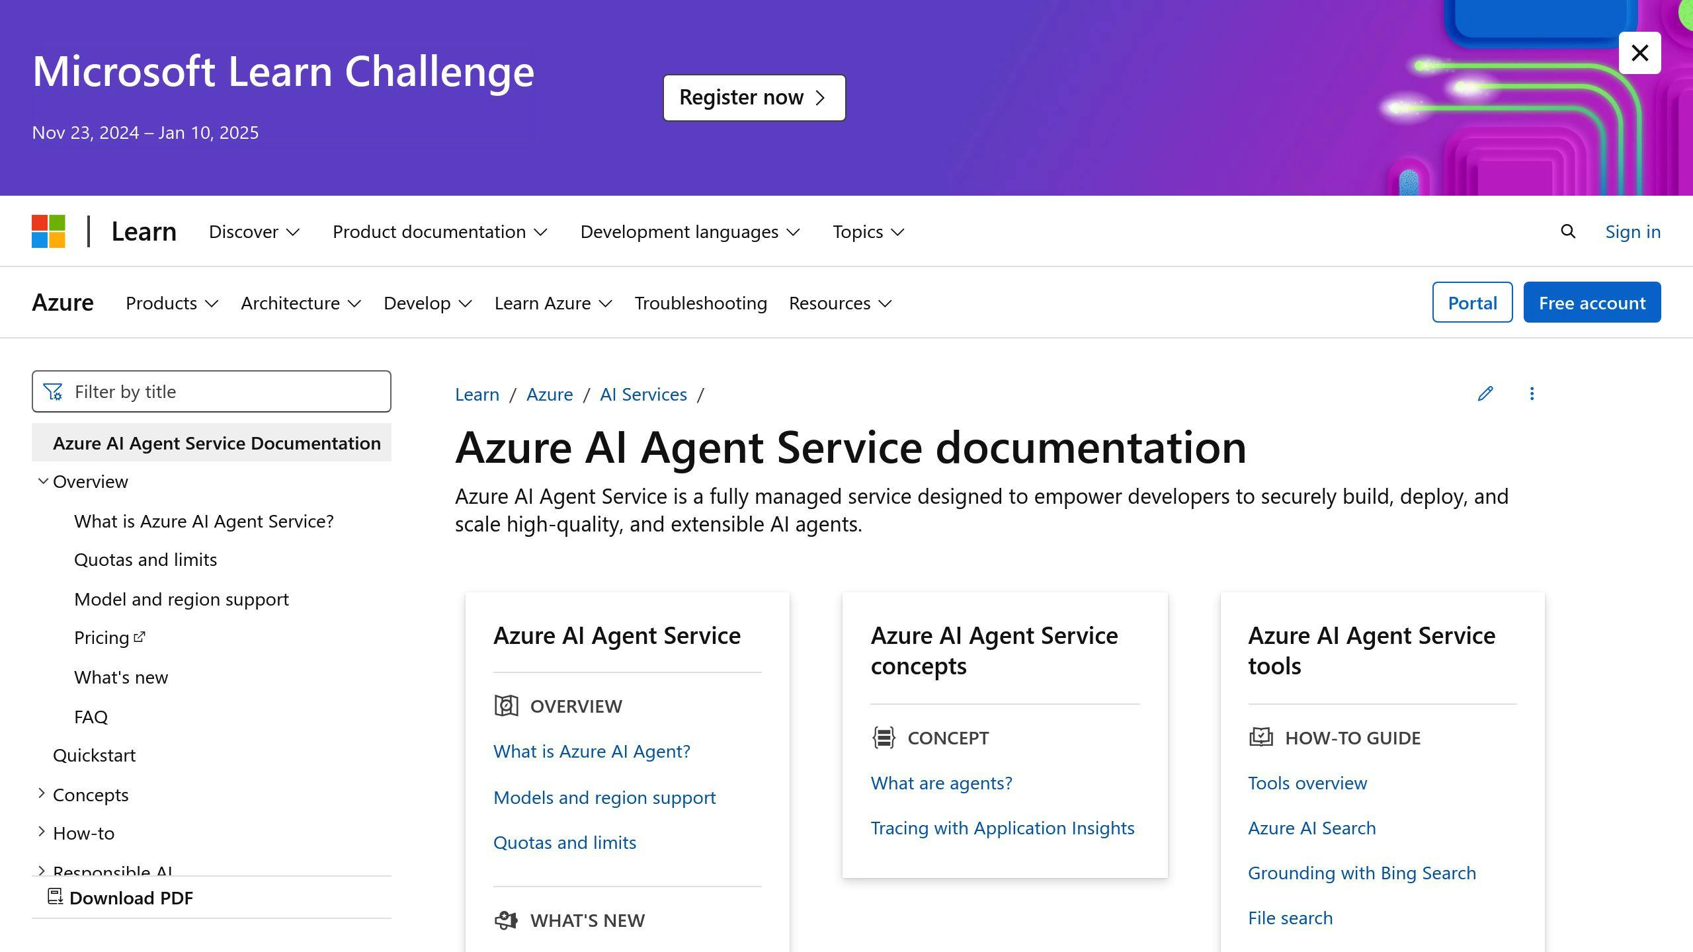Click the Azure AI Agent Service overview card icon

click(x=506, y=705)
